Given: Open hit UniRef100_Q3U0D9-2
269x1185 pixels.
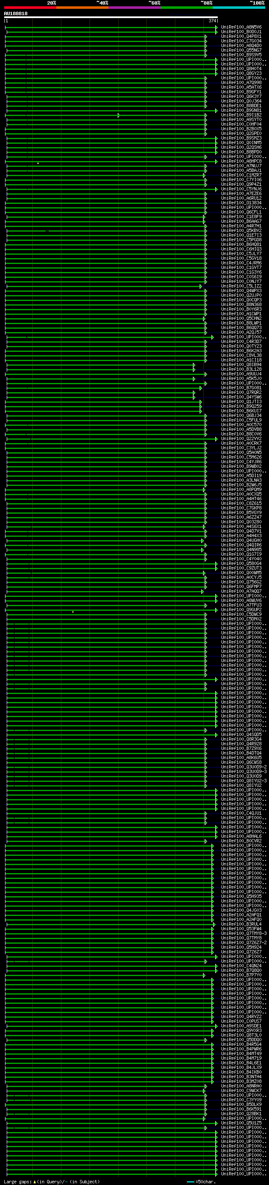Looking at the screenshot, I should 244,767.
